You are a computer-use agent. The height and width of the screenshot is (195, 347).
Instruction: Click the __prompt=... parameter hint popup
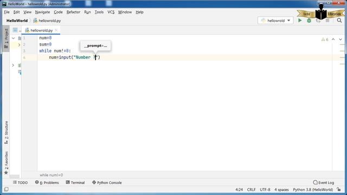coord(95,45)
